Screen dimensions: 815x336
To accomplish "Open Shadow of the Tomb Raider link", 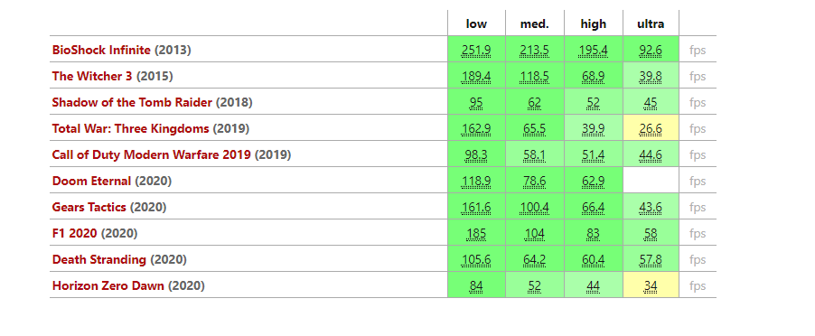I will point(132,102).
